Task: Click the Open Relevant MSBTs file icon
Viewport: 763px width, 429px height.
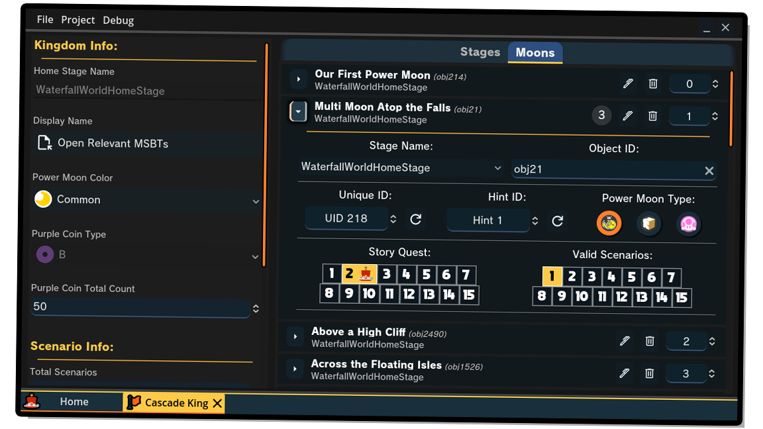Action: (x=45, y=142)
